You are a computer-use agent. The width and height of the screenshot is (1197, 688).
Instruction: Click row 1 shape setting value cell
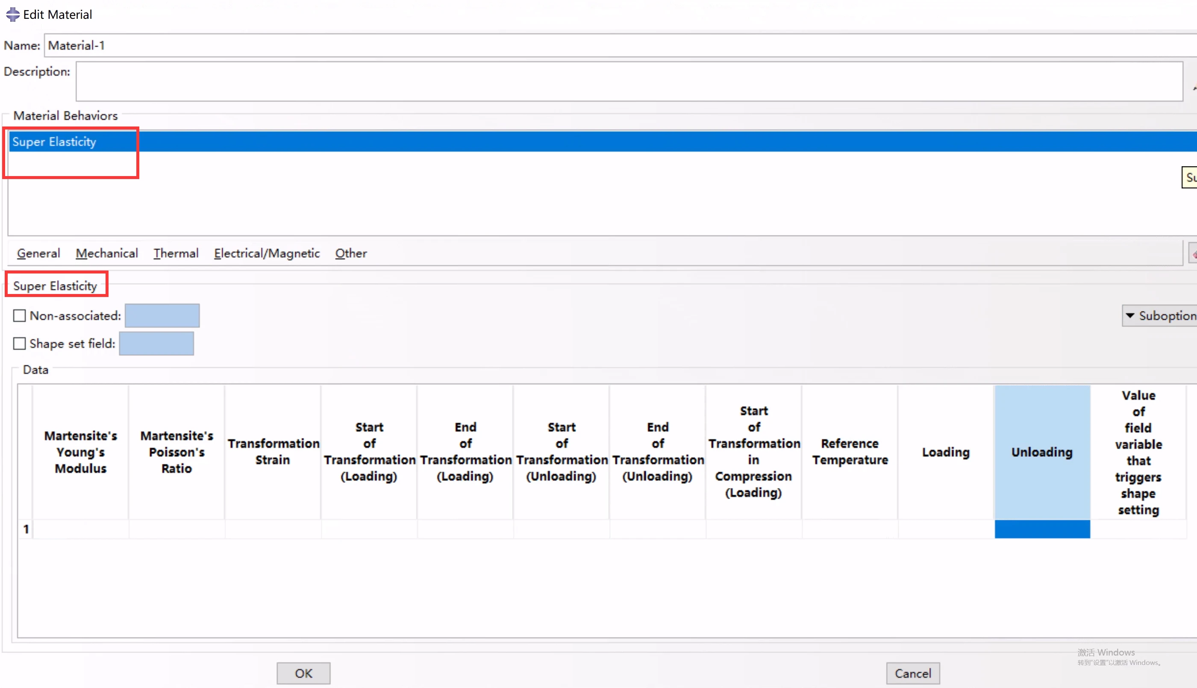tap(1138, 529)
